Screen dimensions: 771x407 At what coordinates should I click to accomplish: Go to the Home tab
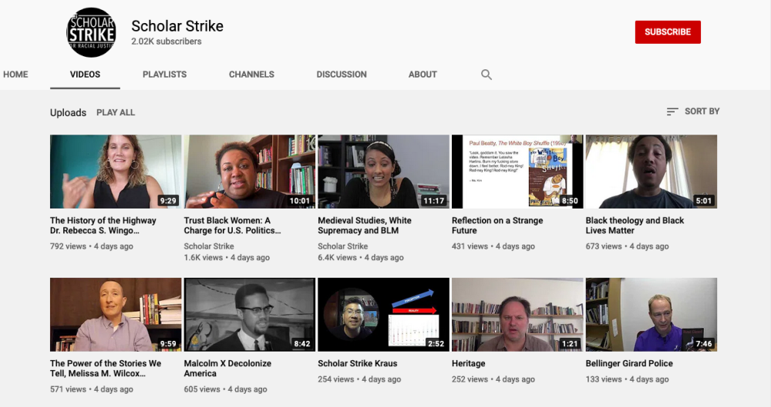[x=15, y=75]
